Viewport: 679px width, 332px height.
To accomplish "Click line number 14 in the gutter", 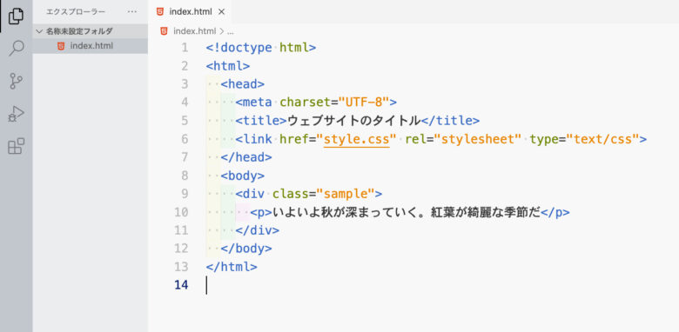I will (x=181, y=285).
